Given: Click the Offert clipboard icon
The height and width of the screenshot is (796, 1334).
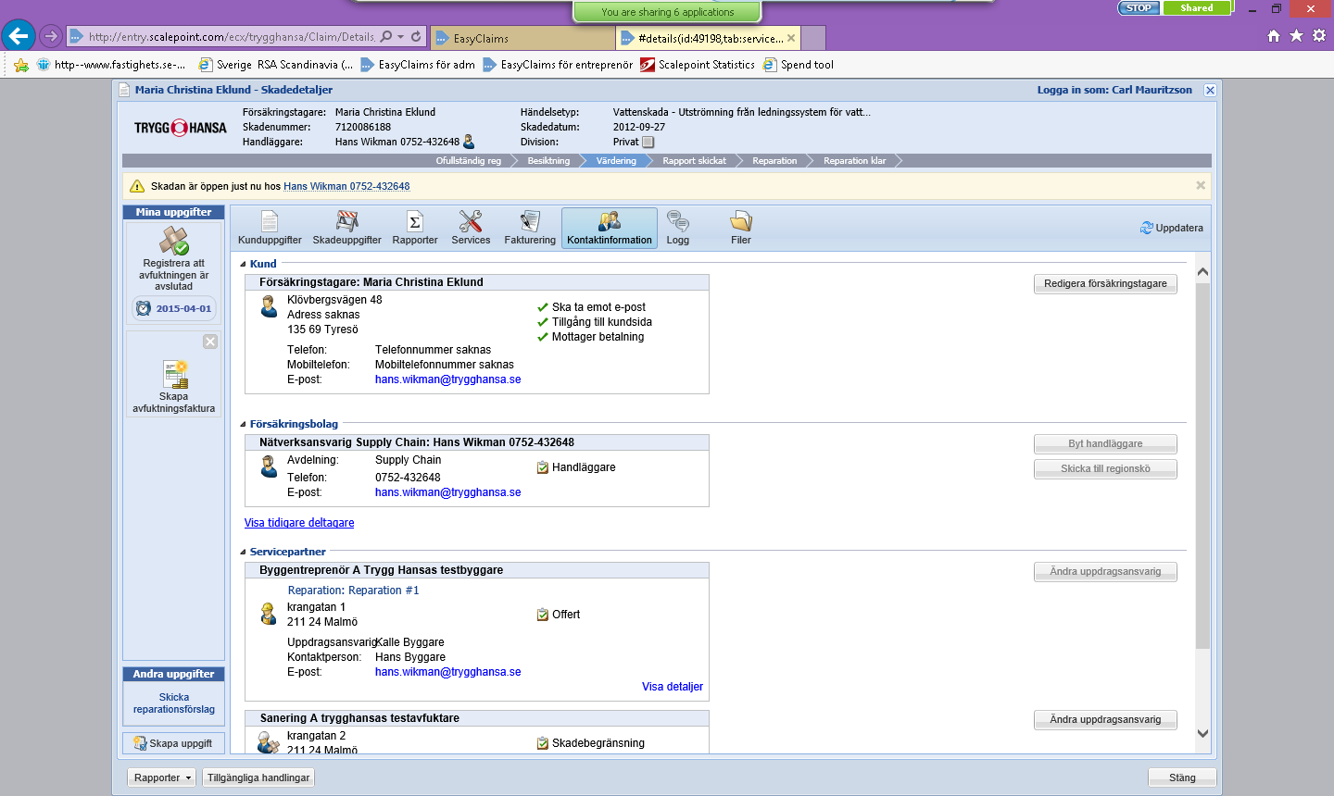Looking at the screenshot, I should pyautogui.click(x=543, y=615).
